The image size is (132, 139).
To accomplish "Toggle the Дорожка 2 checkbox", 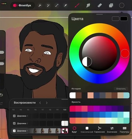I will click(x=14, y=123).
